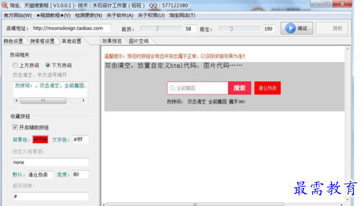Click the blue play icon for 调试
362x206 pixels.
pos(290,29)
